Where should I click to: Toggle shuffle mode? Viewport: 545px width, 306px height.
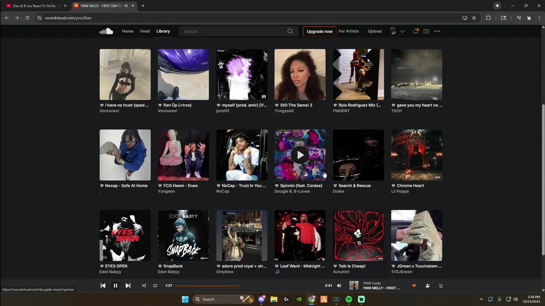coord(144,286)
